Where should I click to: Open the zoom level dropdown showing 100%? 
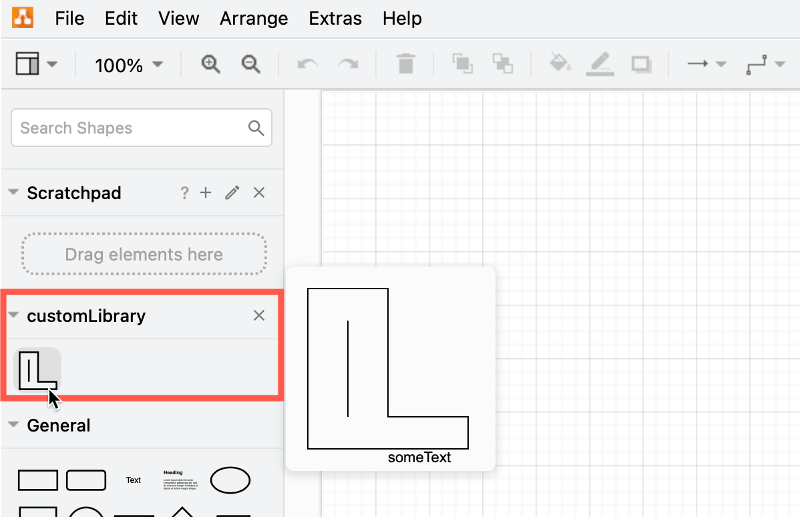[128, 64]
